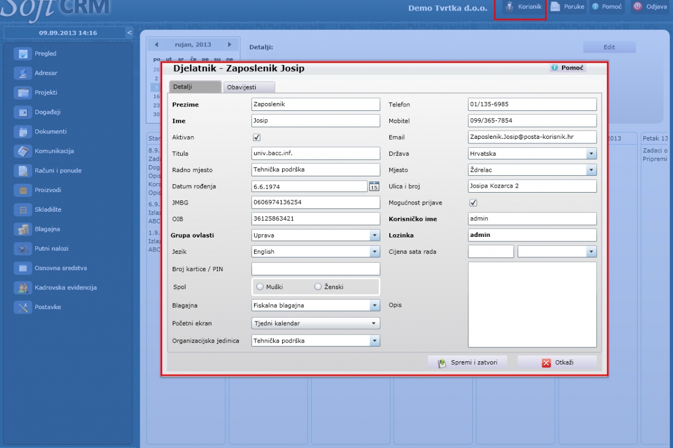Image resolution: width=673 pixels, height=448 pixels.
Task: Open the Komunikacija sidebar icon
Action: 23,151
